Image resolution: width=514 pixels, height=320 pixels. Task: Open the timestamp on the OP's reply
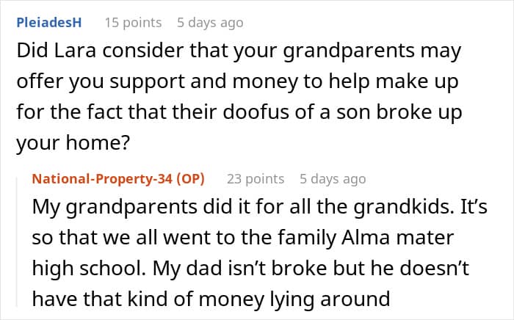pyautogui.click(x=333, y=178)
